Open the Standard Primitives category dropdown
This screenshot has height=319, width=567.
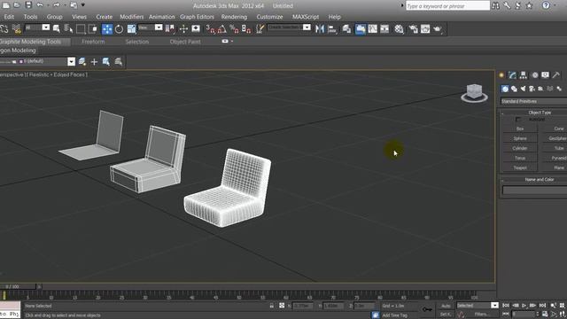tap(533, 101)
